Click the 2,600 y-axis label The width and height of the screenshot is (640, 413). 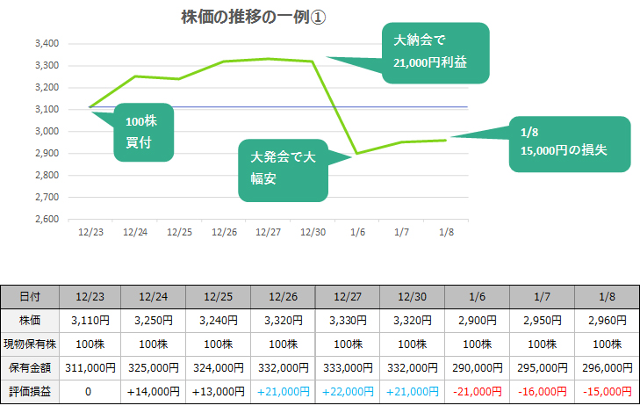(x=47, y=220)
